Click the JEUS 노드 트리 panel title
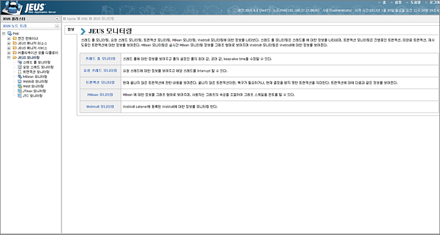The width and height of the screenshot is (440, 235). 15,26
